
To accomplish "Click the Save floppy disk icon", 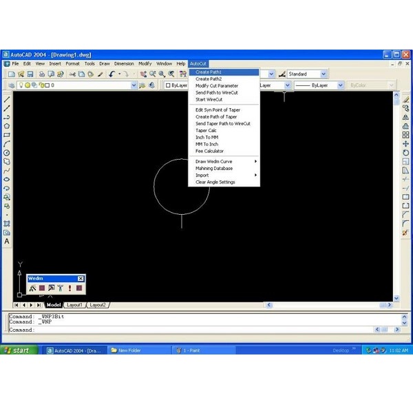I will pyautogui.click(x=30, y=74).
